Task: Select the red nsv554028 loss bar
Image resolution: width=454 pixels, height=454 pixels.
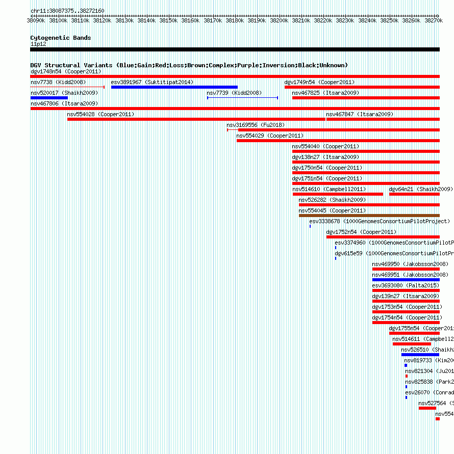Action: [x=196, y=119]
